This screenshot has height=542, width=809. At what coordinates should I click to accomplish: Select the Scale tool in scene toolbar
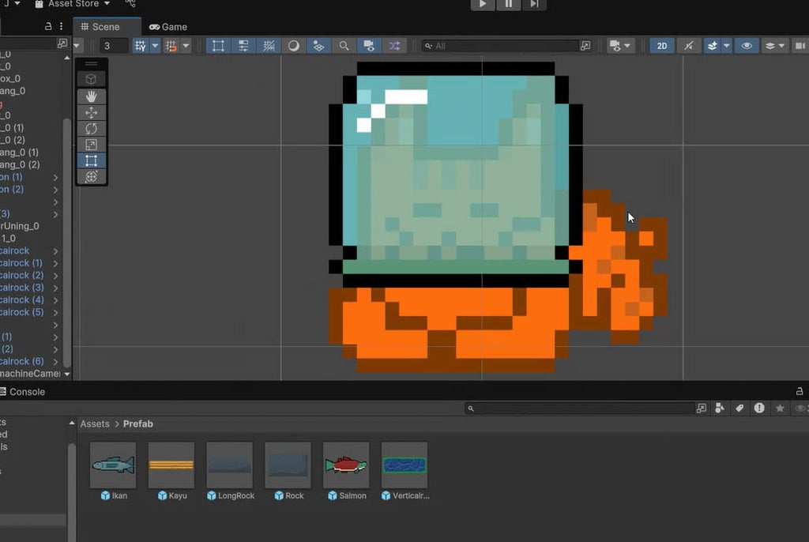(92, 145)
